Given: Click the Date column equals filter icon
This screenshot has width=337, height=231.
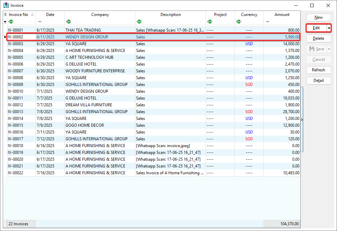Looking at the screenshot, I should [x=40, y=22].
